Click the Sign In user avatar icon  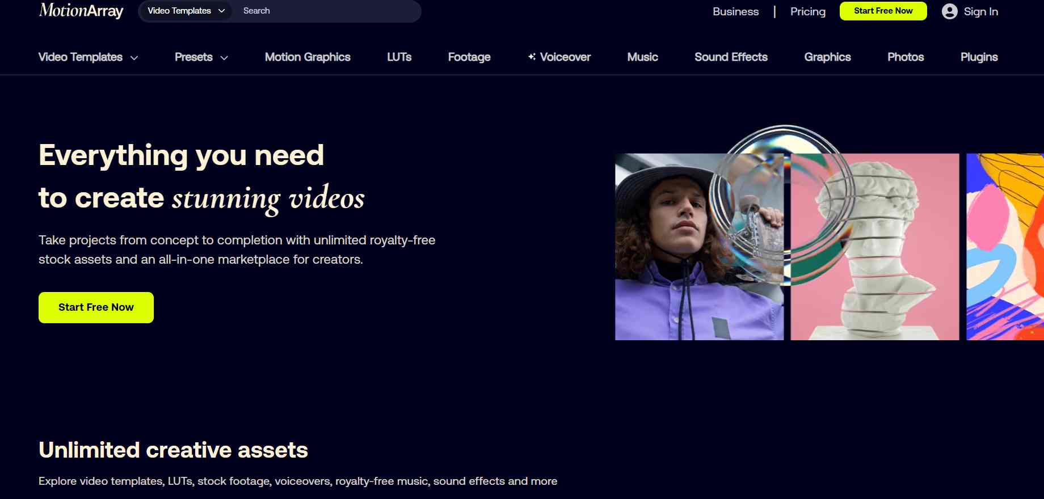(x=950, y=11)
